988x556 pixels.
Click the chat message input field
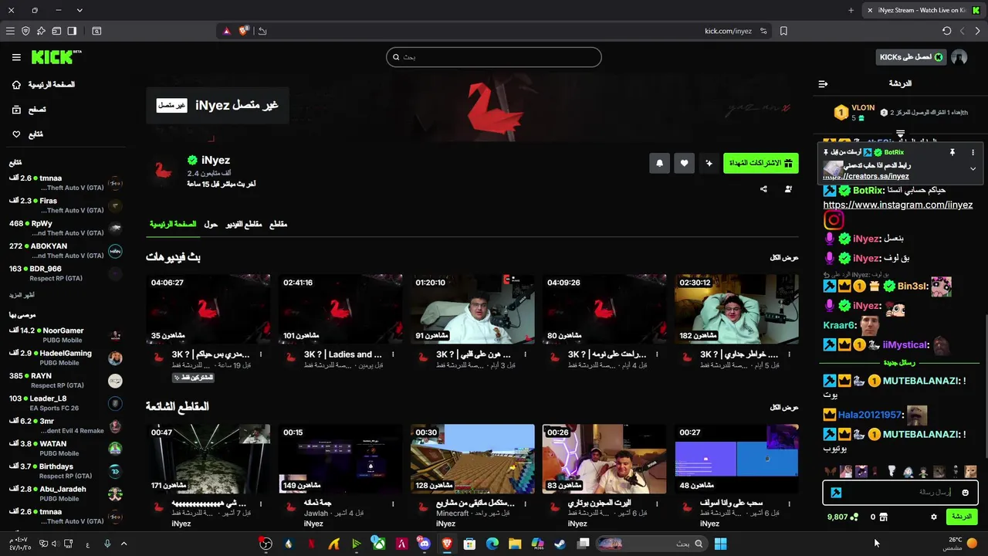pos(901,493)
